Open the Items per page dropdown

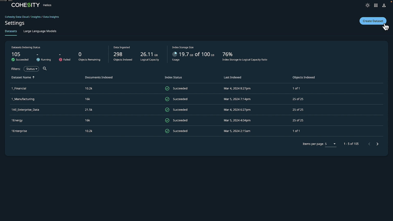(330, 144)
